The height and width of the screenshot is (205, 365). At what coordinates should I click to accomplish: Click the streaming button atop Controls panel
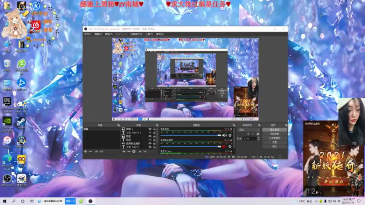click(275, 130)
